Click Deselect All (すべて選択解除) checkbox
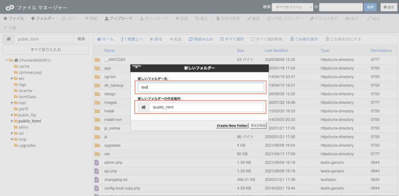This screenshot has height=196, width=399. pos(267,39)
